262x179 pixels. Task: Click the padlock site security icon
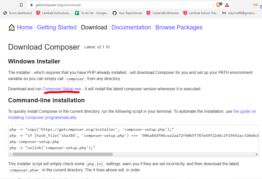click(x=31, y=5)
